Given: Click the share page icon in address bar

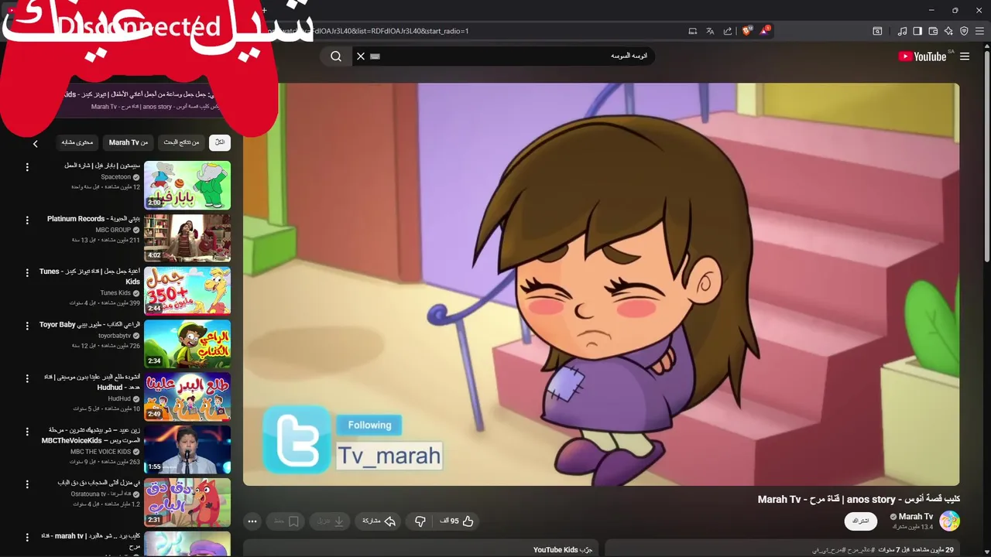Looking at the screenshot, I should [x=728, y=31].
